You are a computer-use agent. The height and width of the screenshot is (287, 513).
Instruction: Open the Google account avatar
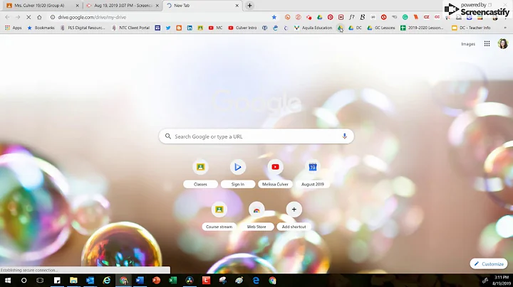coord(503,44)
